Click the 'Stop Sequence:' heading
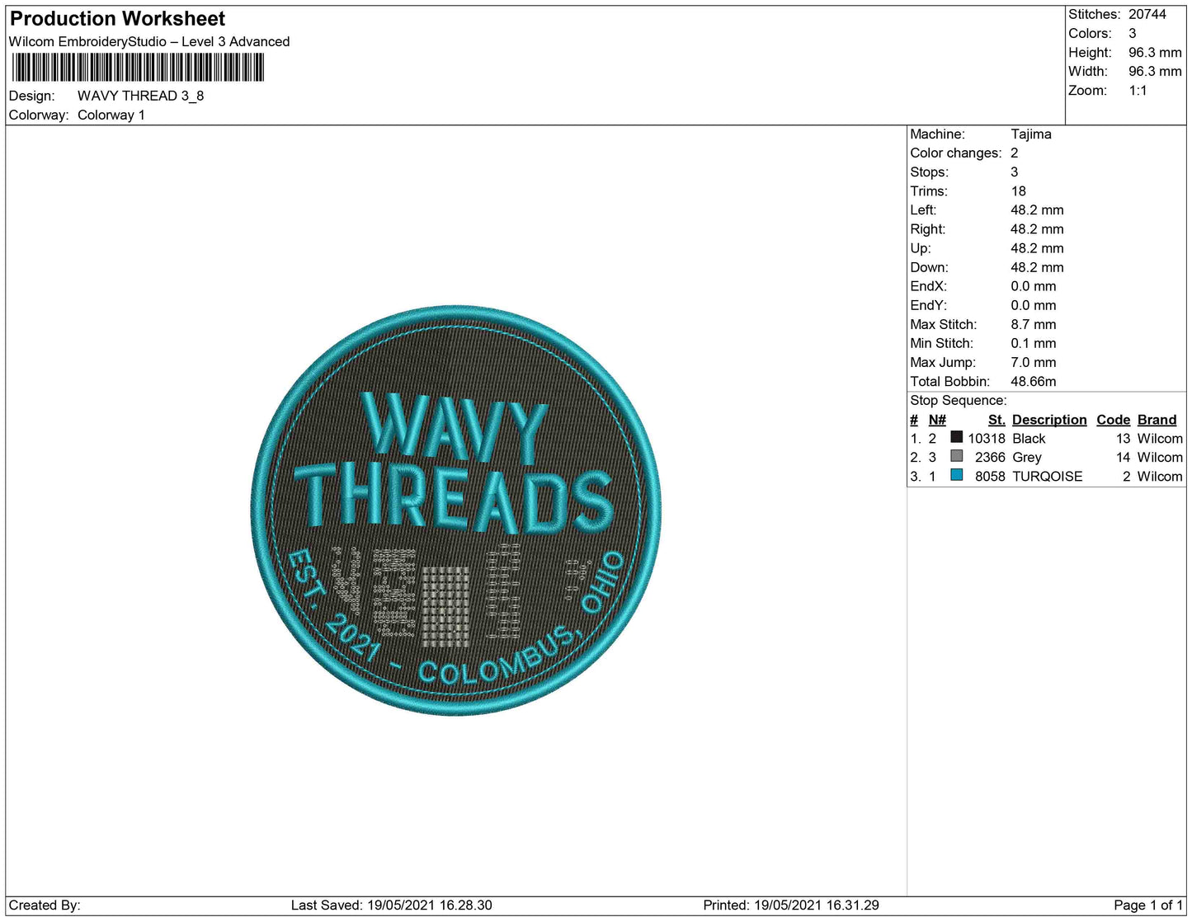The image size is (1192, 917). pos(958,401)
